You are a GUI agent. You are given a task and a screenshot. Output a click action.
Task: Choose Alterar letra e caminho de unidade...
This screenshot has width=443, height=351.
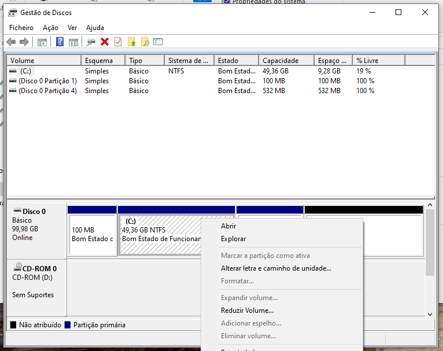(276, 268)
